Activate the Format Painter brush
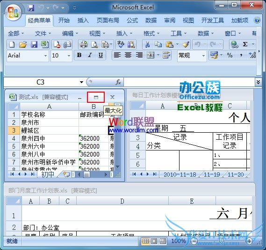Screen dimensions: 266x250 [x=186, y=44]
